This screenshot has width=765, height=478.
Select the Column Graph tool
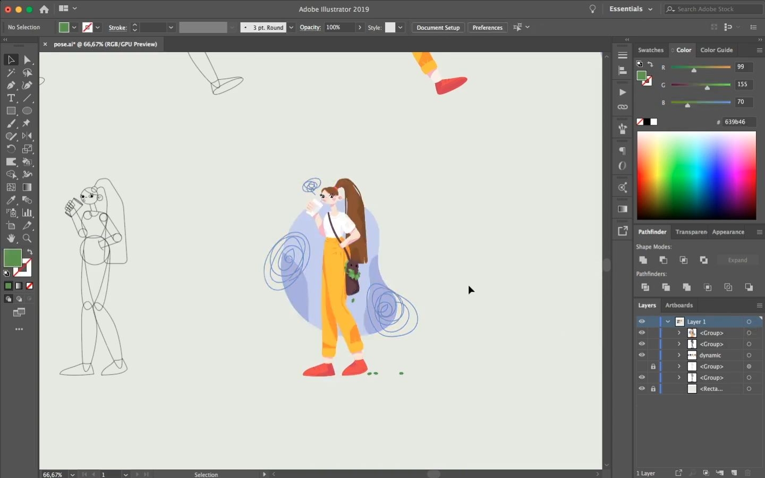[x=28, y=213]
